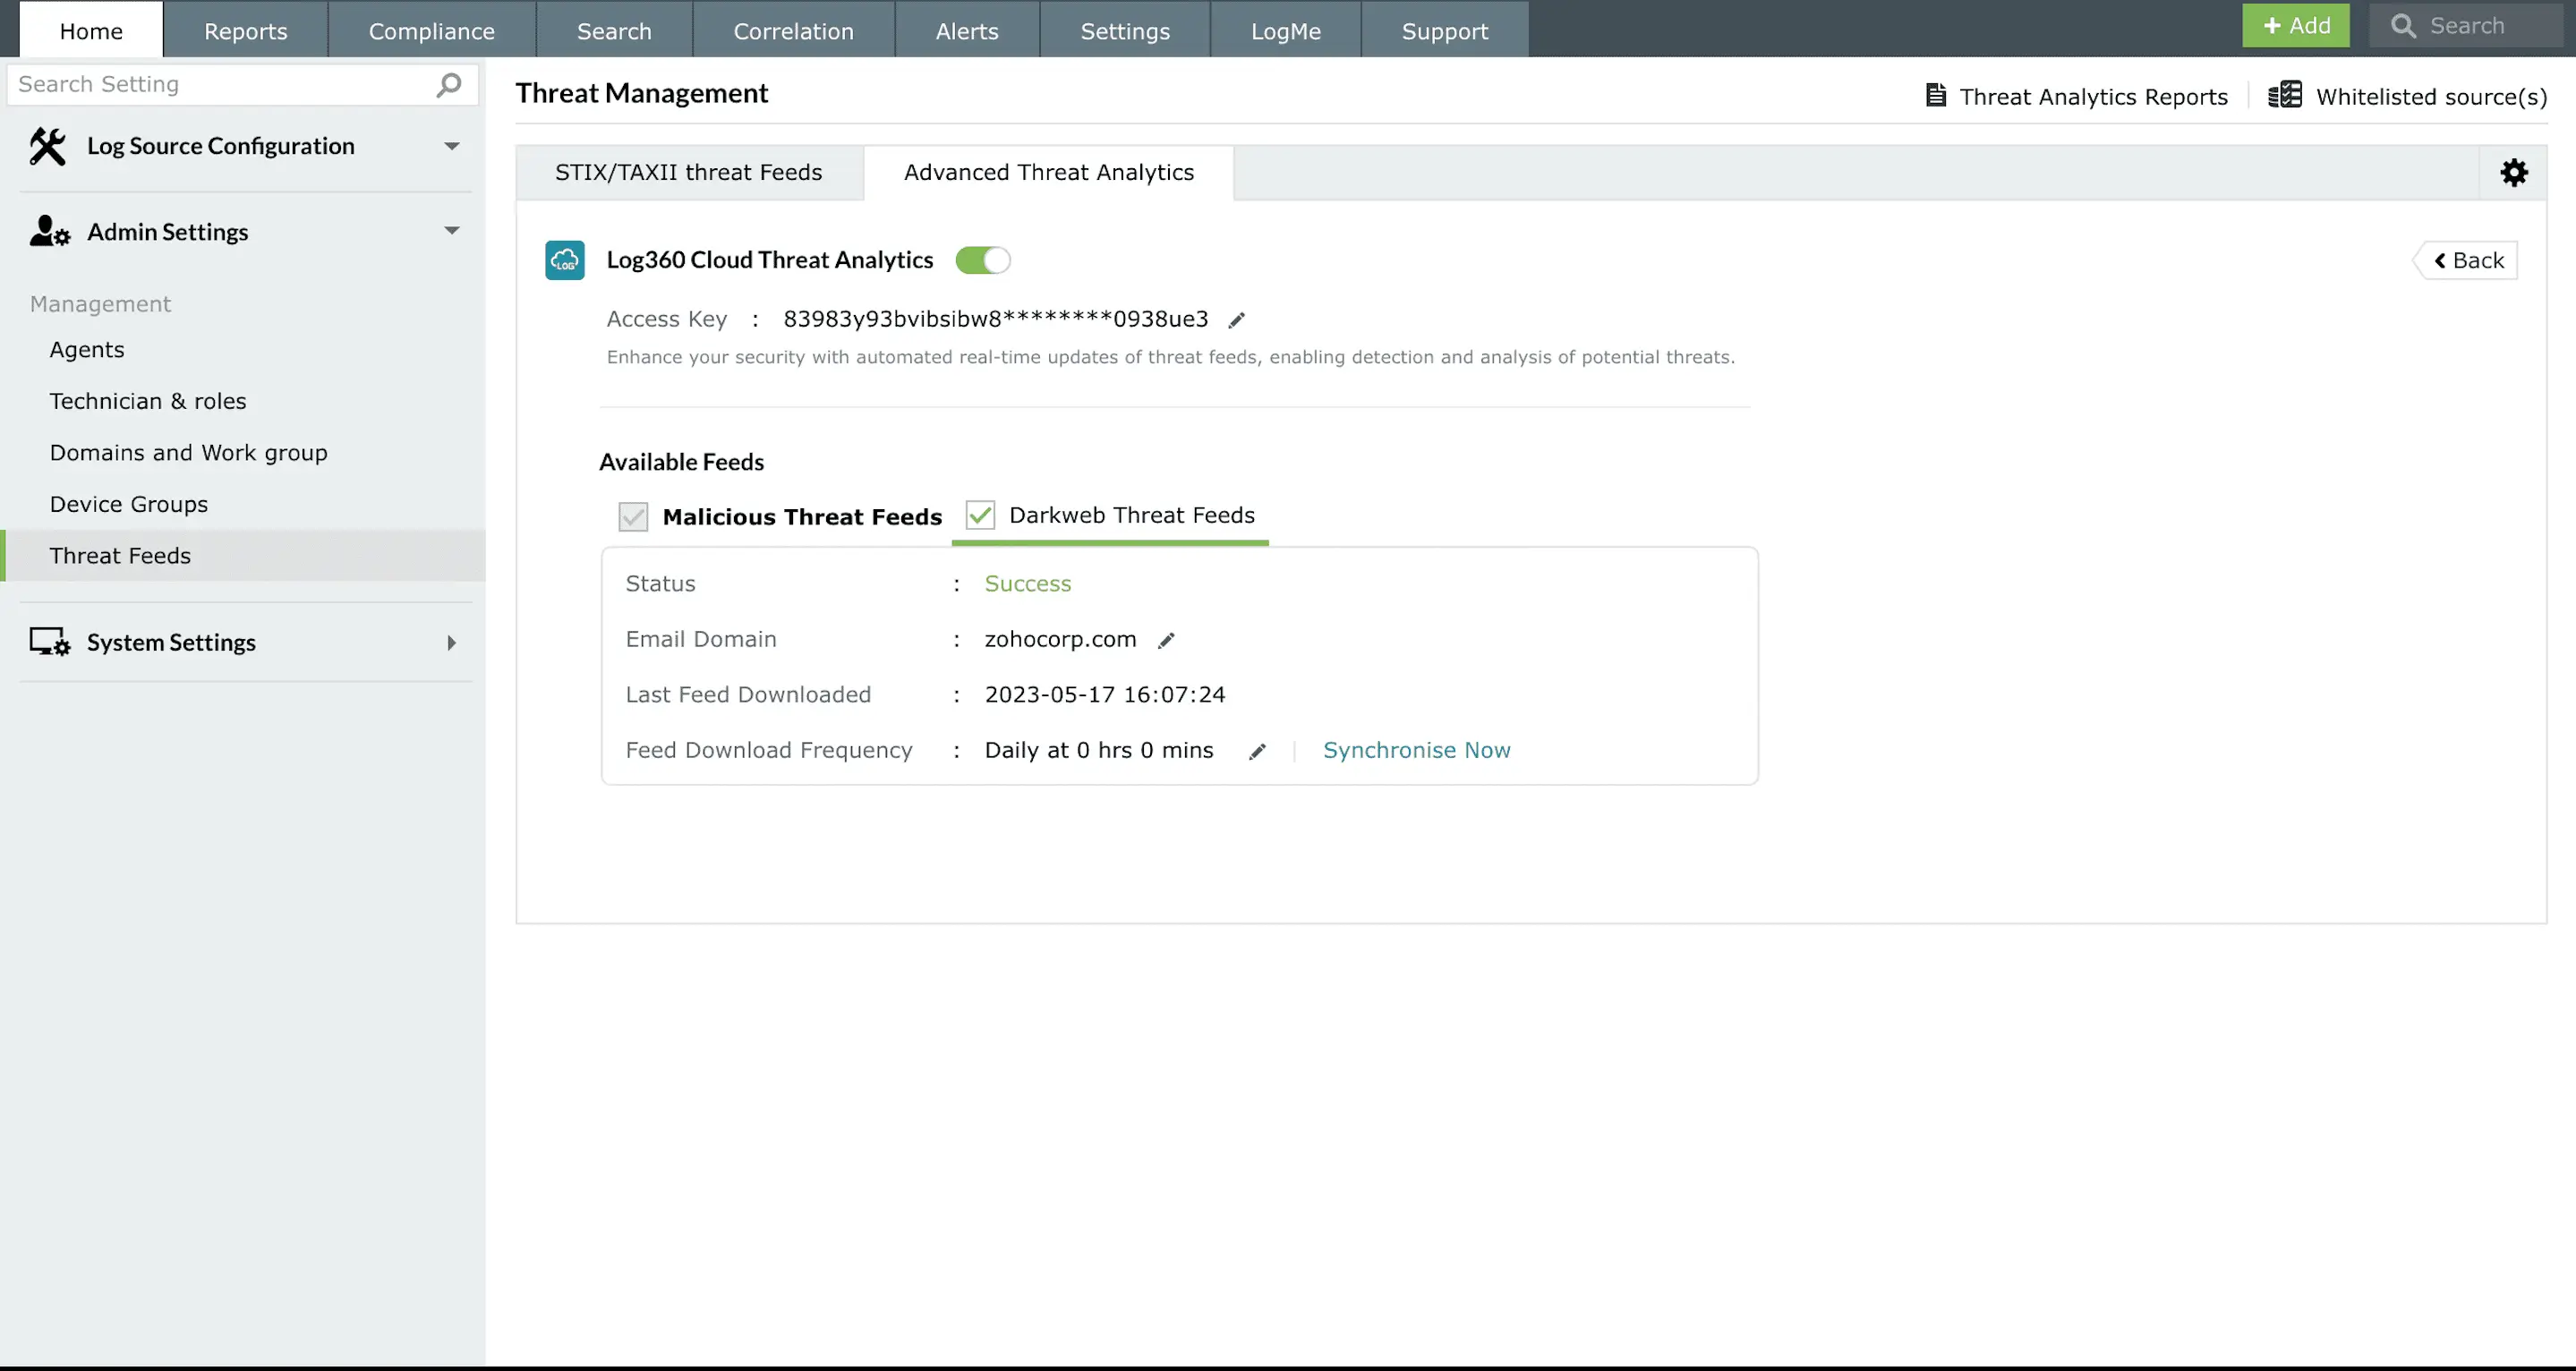
Task: Edit the Feed Download Frequency
Action: tap(1257, 751)
